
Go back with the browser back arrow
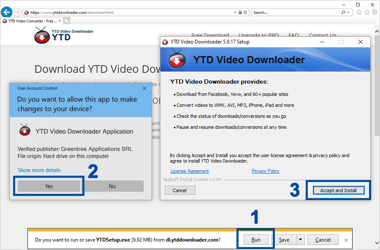coord(6,12)
